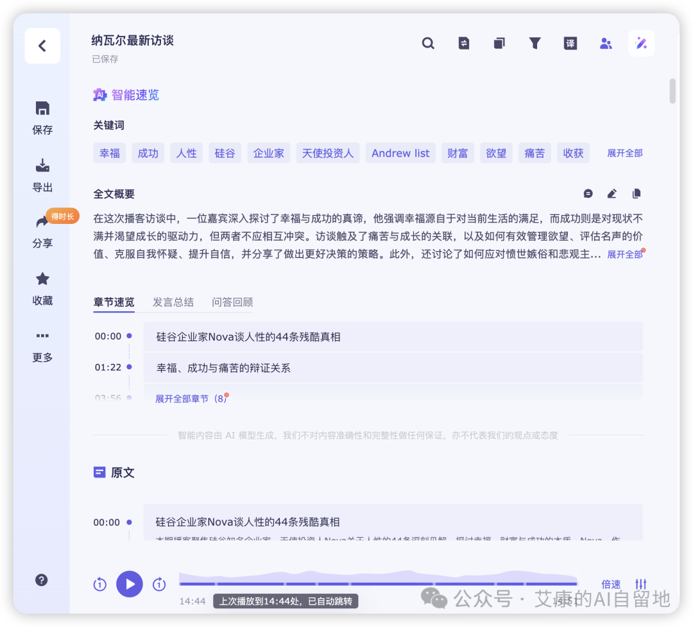This screenshot has height=627, width=693.
Task: Click the audio waveform progress bar
Action: tap(379, 579)
